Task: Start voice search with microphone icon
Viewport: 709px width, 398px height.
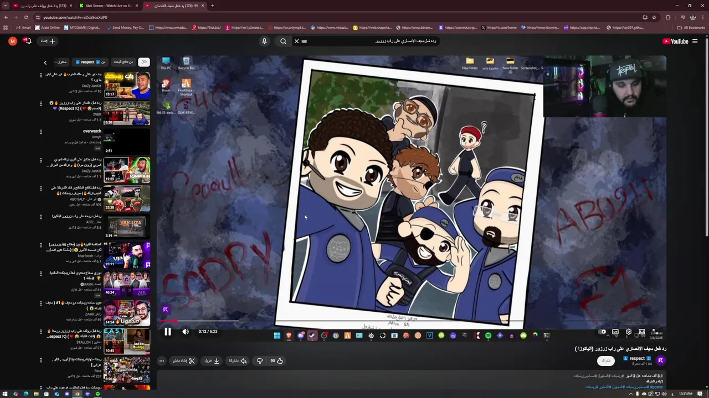Action: (264, 41)
